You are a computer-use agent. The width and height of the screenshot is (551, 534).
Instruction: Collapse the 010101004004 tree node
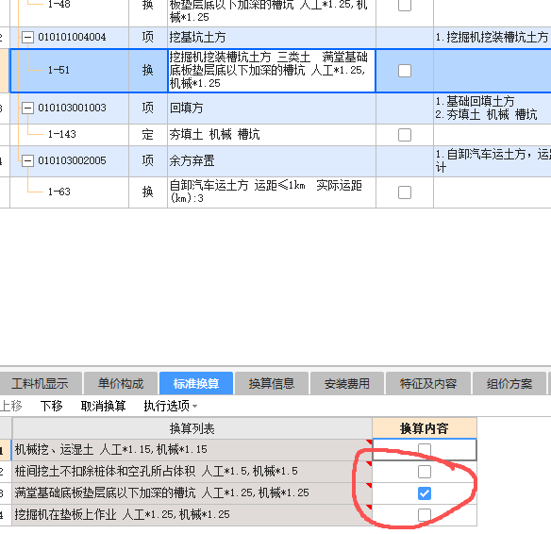click(27, 37)
